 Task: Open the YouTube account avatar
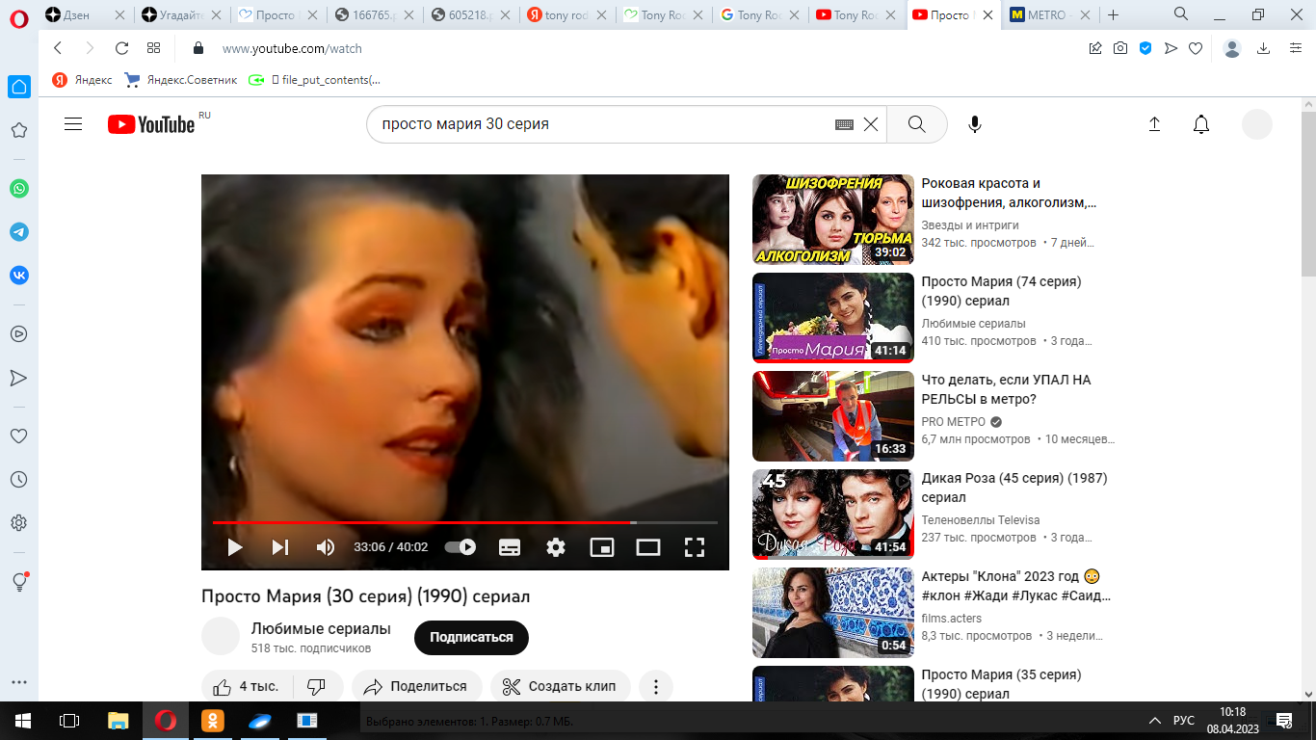coord(1257,124)
